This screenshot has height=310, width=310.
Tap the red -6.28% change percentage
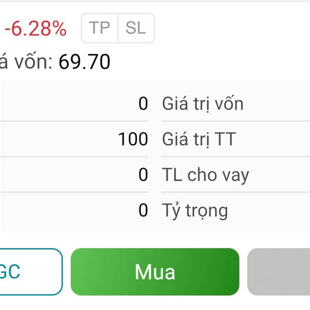point(35,29)
